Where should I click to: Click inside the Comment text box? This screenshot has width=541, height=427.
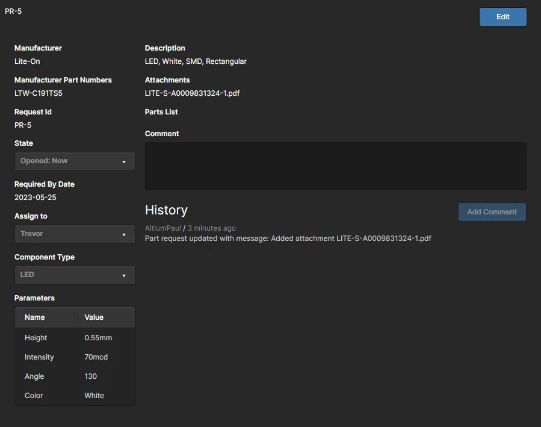(335, 166)
